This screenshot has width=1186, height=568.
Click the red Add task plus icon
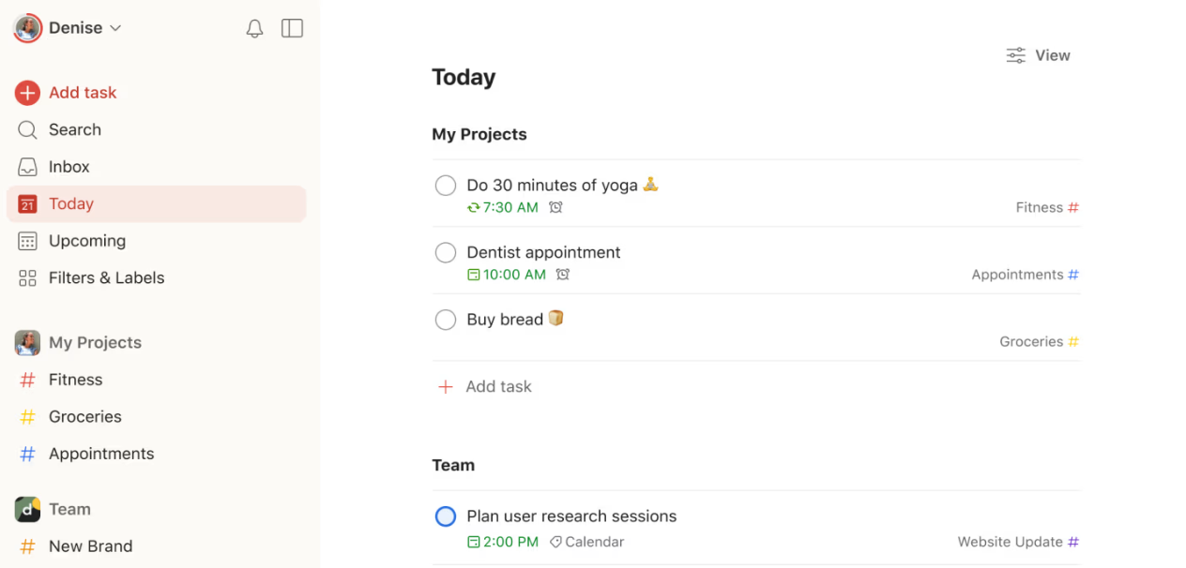click(27, 93)
